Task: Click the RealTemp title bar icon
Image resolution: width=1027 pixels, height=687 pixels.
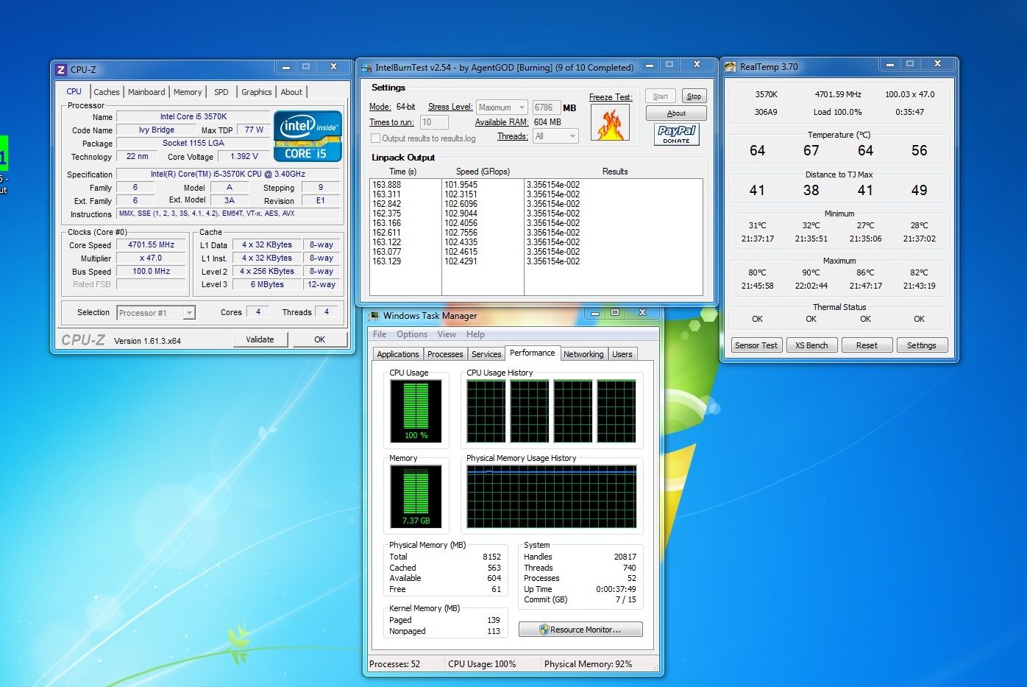Action: (x=730, y=67)
